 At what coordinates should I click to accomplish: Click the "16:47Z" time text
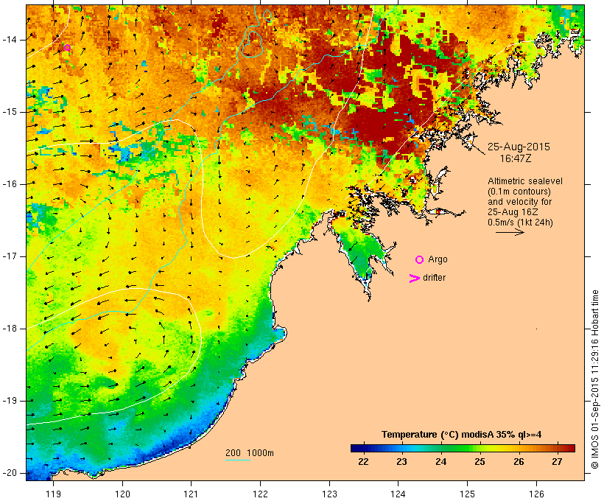[x=516, y=158]
